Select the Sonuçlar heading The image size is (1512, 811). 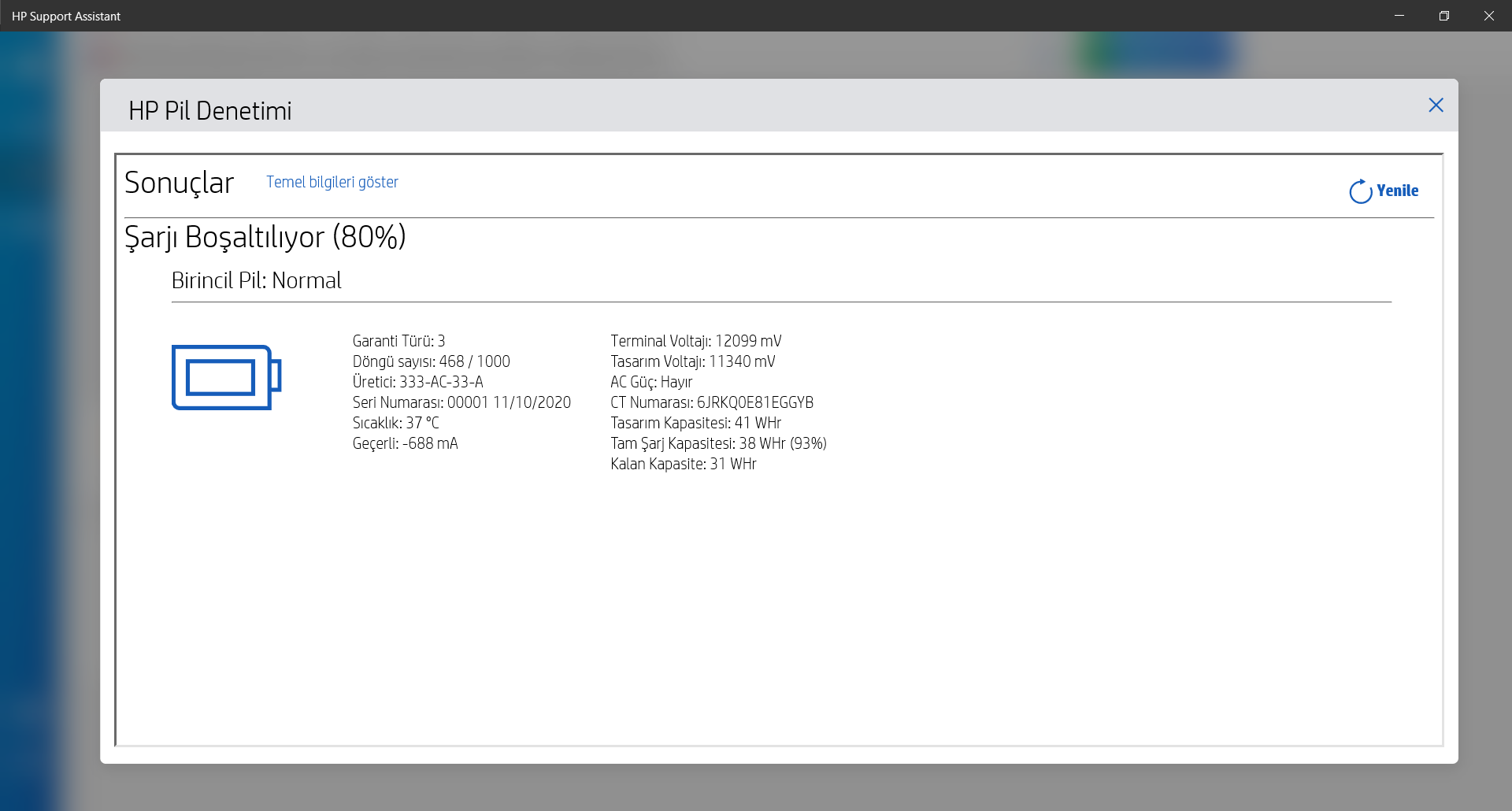click(180, 183)
